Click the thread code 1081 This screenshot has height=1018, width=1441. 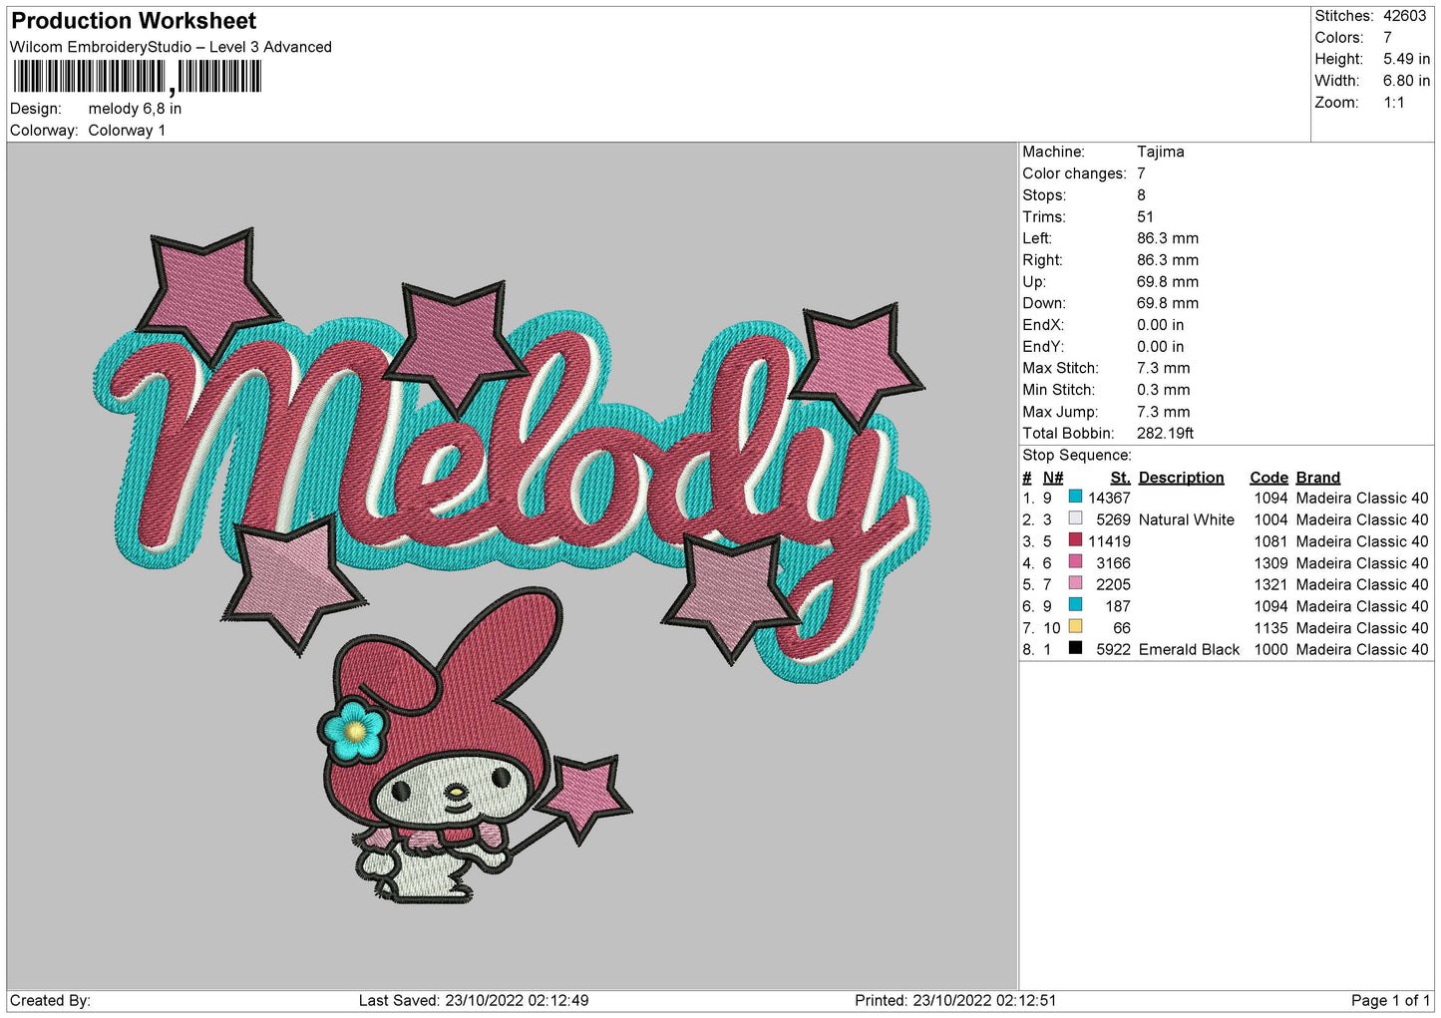point(1270,541)
